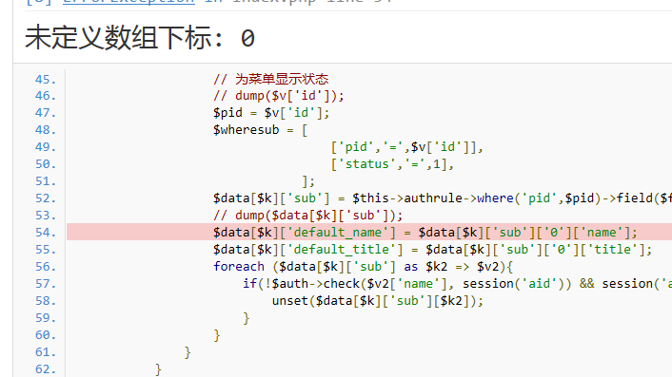Click the ['status','=',1] array row

(392, 164)
